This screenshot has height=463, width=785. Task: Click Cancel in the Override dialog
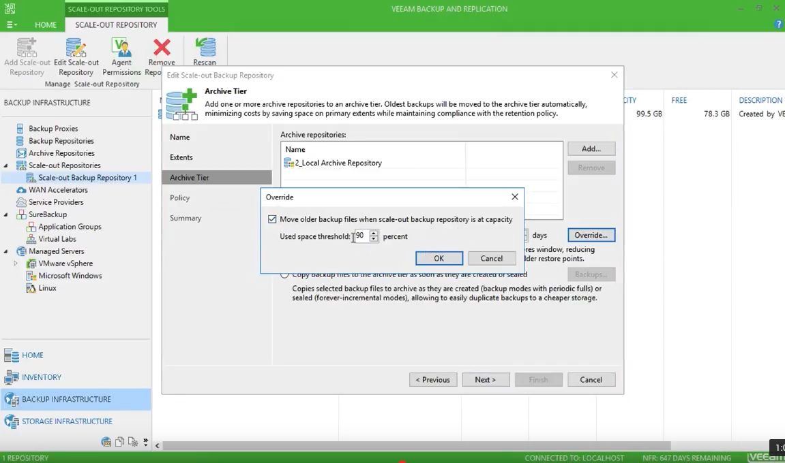(492, 258)
